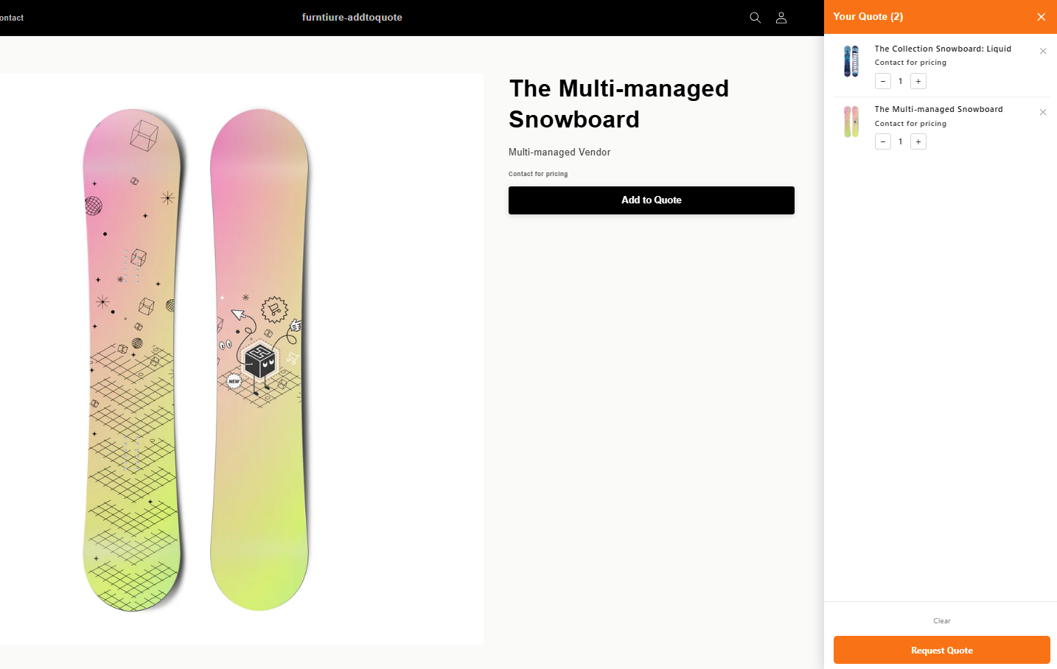
Task: Click the Collection Snowboard quantity input field
Action: click(900, 81)
